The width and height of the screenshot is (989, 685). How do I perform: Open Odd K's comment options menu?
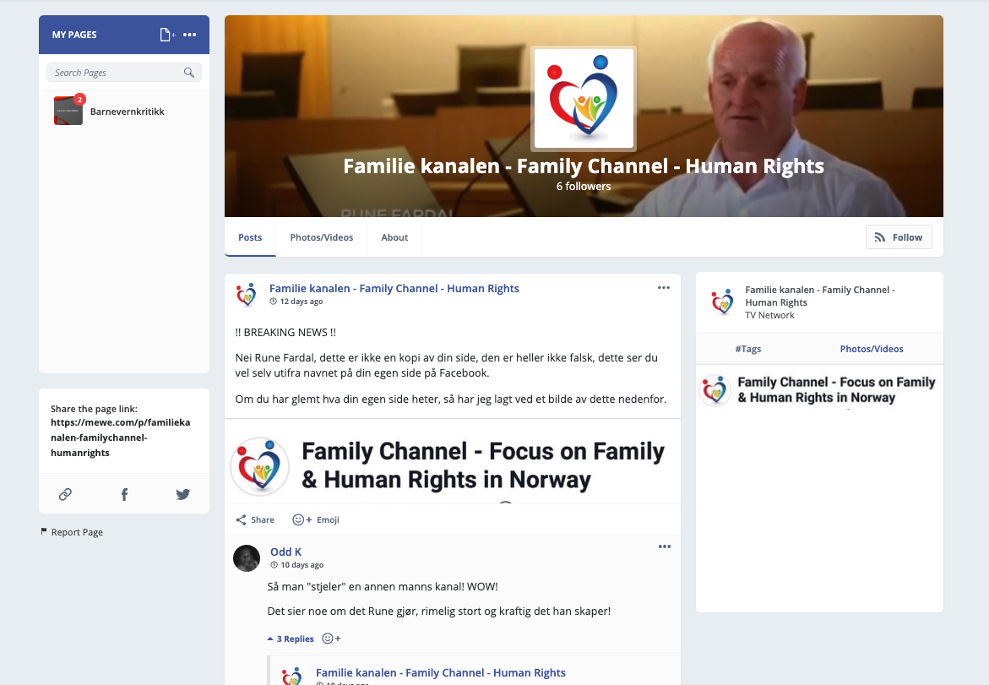[664, 546]
